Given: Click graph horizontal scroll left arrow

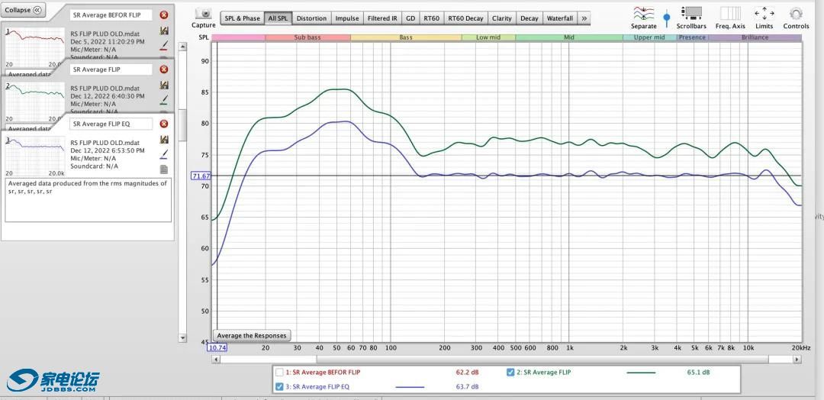Looking at the screenshot, I should coord(215,360).
